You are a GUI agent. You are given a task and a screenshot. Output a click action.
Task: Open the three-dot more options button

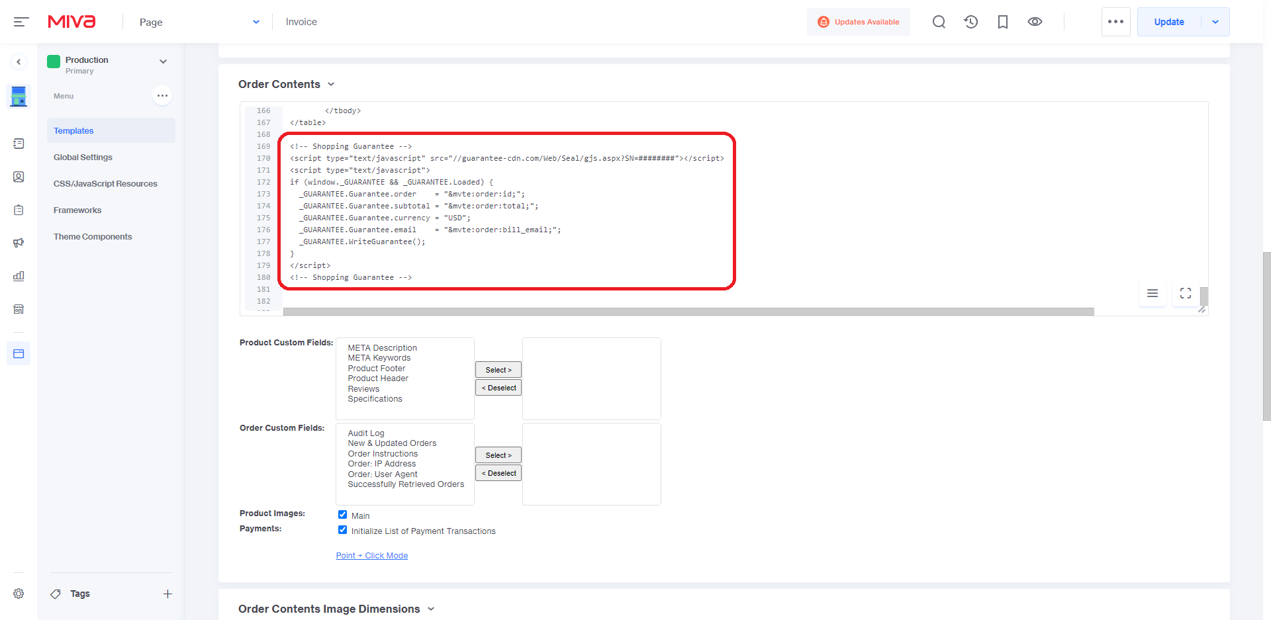[1115, 22]
